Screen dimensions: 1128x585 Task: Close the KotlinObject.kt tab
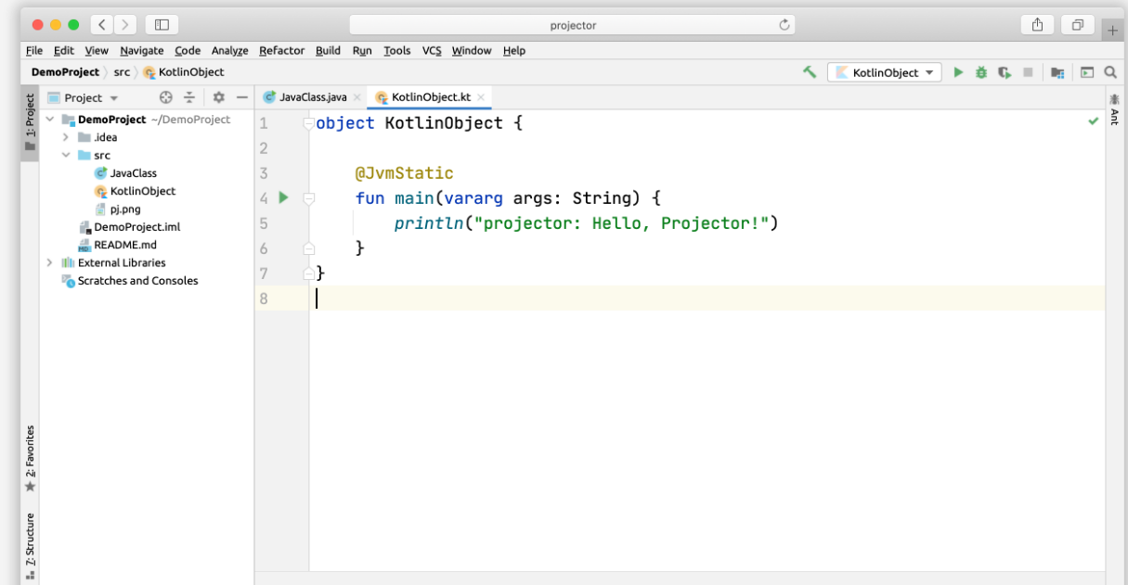(481, 97)
